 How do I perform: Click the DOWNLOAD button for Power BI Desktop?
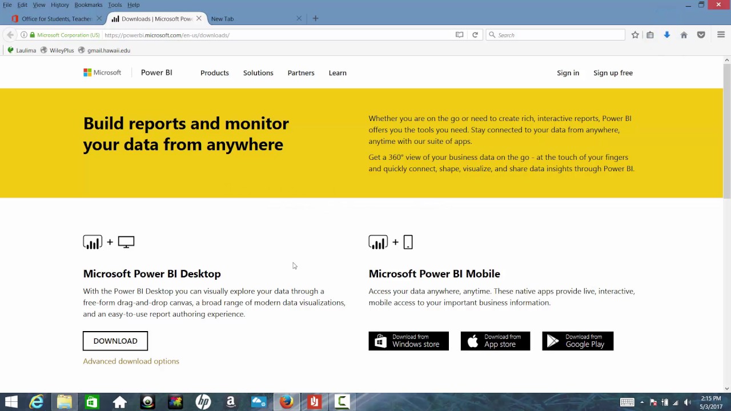115,341
